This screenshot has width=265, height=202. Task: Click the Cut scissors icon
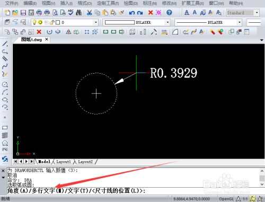pos(90,13)
